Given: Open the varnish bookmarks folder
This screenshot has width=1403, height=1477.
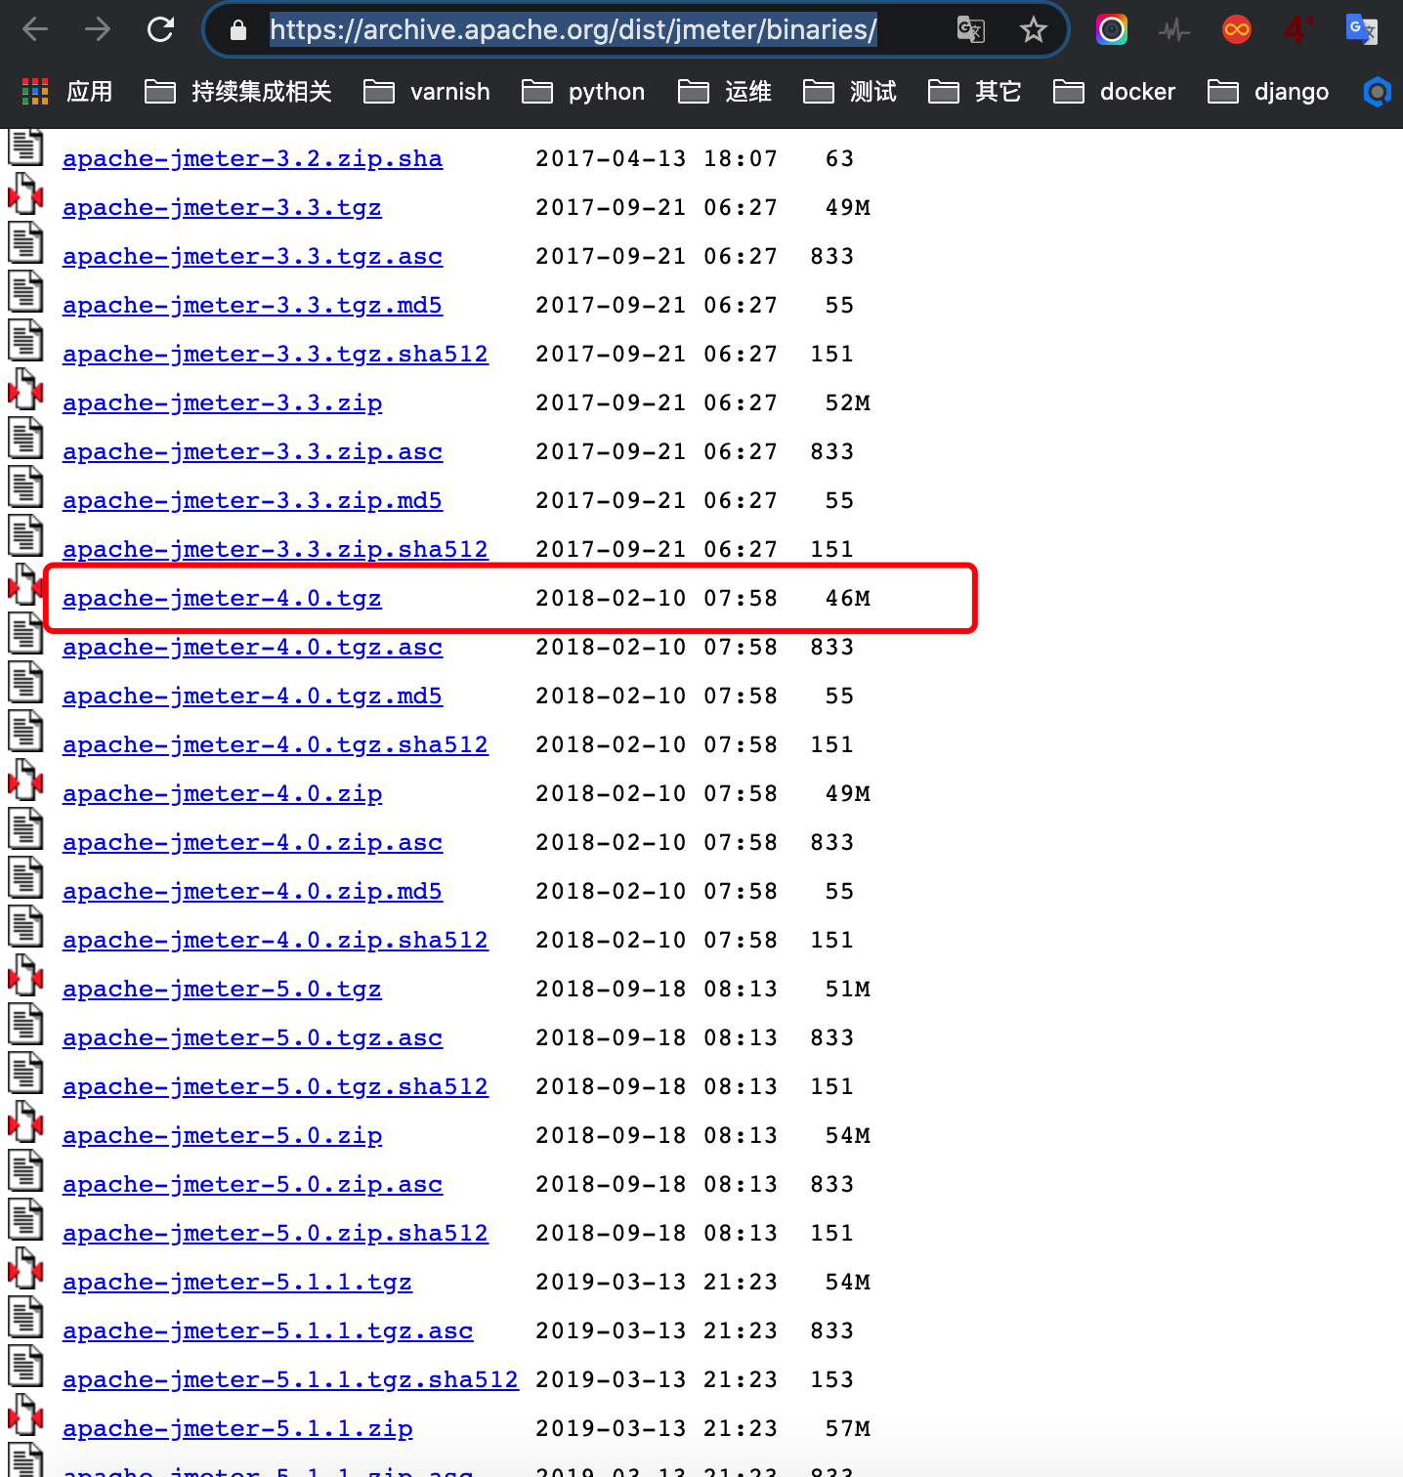Looking at the screenshot, I should tap(427, 92).
